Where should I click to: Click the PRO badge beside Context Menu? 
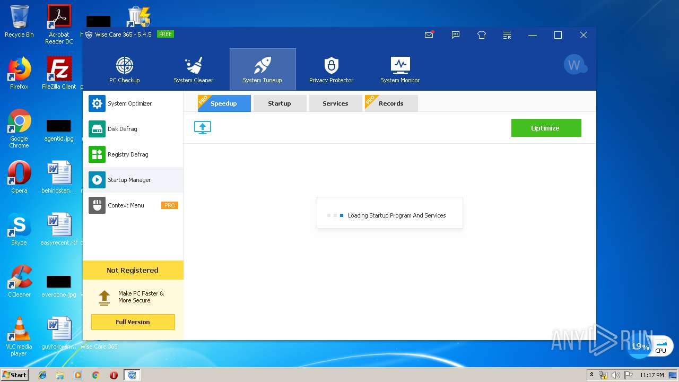(170, 205)
